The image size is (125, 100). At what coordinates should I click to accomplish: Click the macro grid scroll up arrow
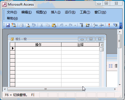click(x=102, y=45)
